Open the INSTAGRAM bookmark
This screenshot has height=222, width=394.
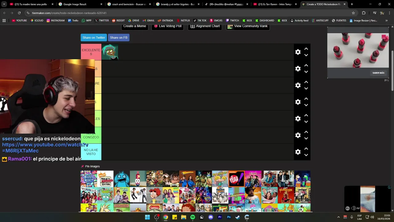coord(55,21)
